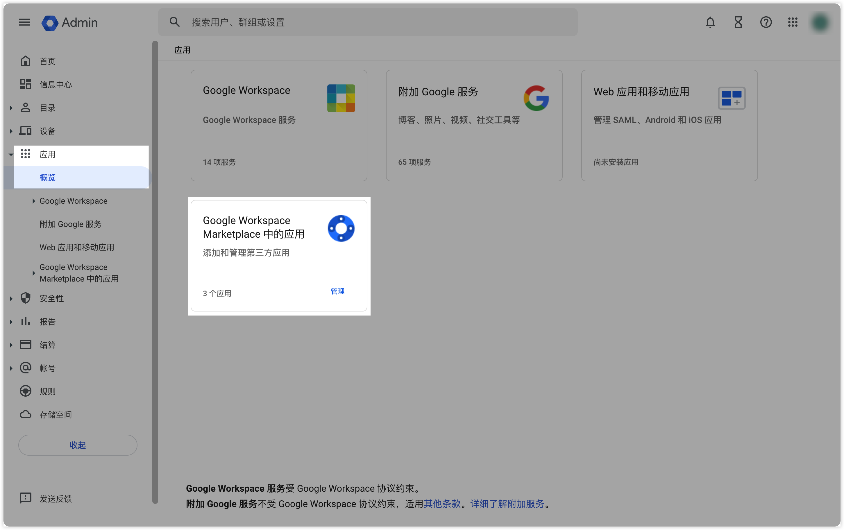Open the notifications bell
This screenshot has width=844, height=530.
(710, 22)
